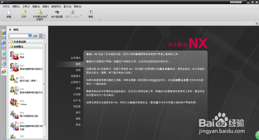This screenshot has height=140, width=259.
Task: Open the recently accessed parts icon
Action: tap(40, 12)
